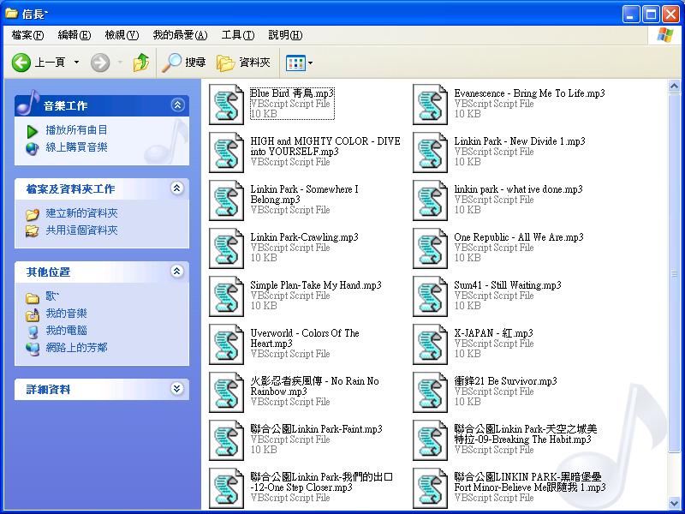Screen dimensions: 685x514
Task: Click the Back arrow toolbar button
Action: pyautogui.click(x=22, y=63)
